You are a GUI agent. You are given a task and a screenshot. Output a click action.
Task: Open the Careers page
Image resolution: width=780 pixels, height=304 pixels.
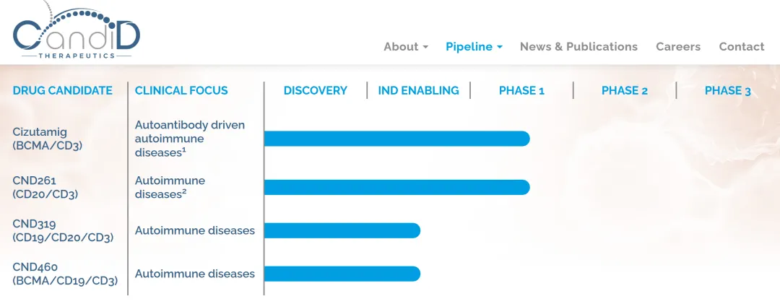coord(678,47)
